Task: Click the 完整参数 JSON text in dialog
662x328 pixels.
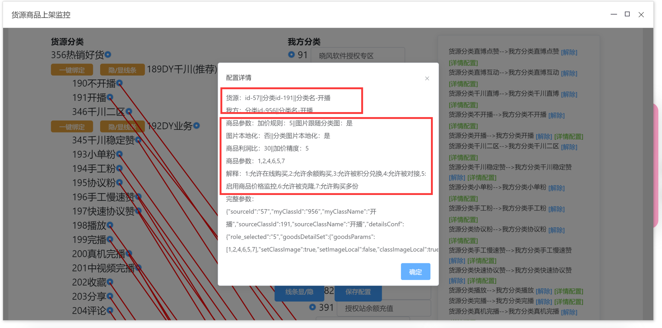Action: pyautogui.click(x=332, y=230)
